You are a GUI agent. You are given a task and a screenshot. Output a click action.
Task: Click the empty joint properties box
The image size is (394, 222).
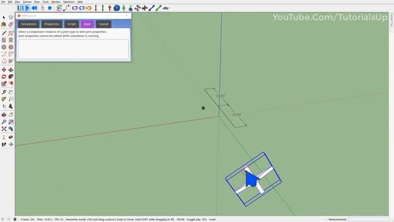[73, 49]
